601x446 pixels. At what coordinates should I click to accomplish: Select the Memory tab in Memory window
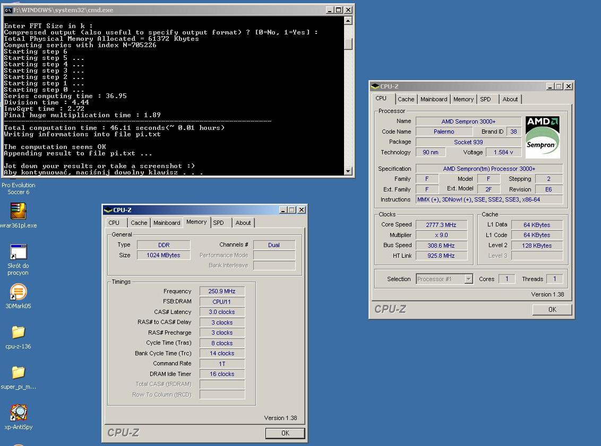(x=196, y=222)
